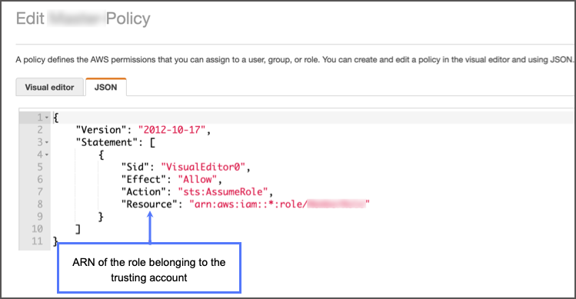Select the JSON tab
The height and width of the screenshot is (299, 576).
pyautogui.click(x=106, y=87)
